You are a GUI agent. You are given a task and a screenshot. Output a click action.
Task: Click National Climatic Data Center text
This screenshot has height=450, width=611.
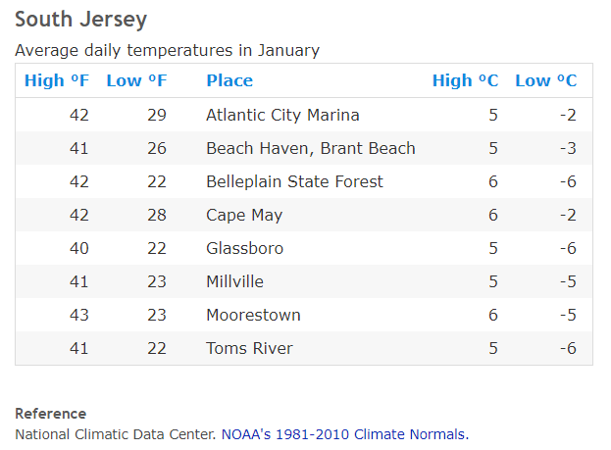point(116,434)
